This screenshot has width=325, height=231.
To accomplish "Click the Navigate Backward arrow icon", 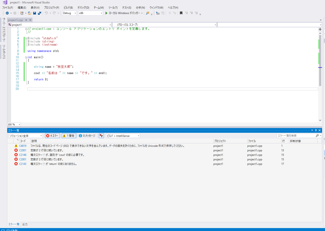I will pos(7,13).
